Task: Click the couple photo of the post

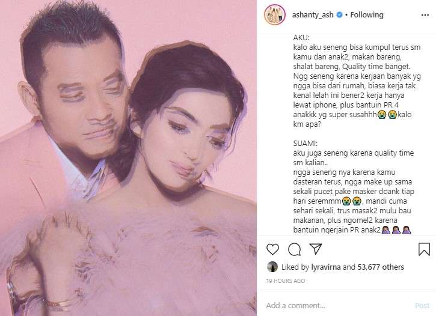Action: coord(128,158)
